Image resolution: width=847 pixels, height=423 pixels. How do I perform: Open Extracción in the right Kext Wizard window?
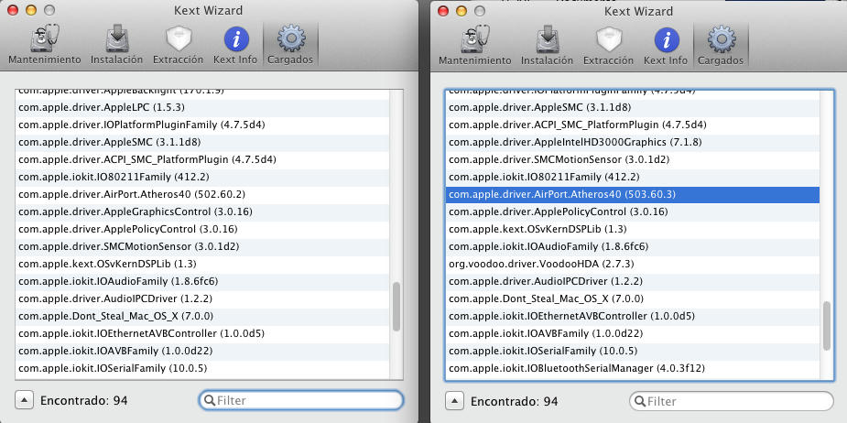pos(608,46)
